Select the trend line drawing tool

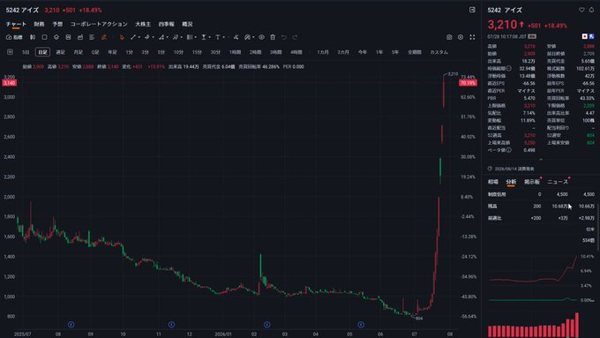pyautogui.click(x=133, y=37)
